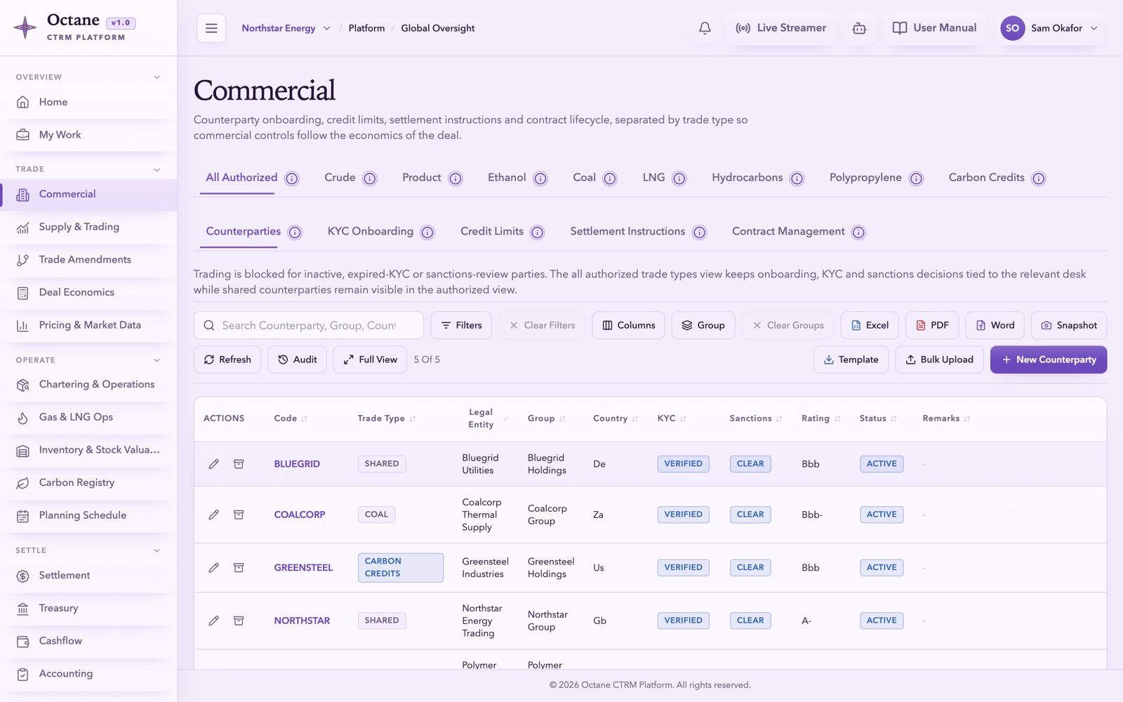
Task: Click the Bulk Upload button
Action: click(939, 359)
